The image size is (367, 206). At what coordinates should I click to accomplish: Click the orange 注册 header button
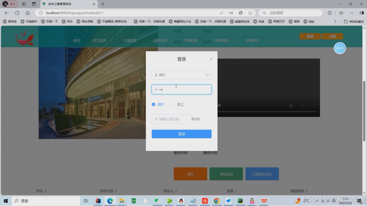(x=332, y=36)
